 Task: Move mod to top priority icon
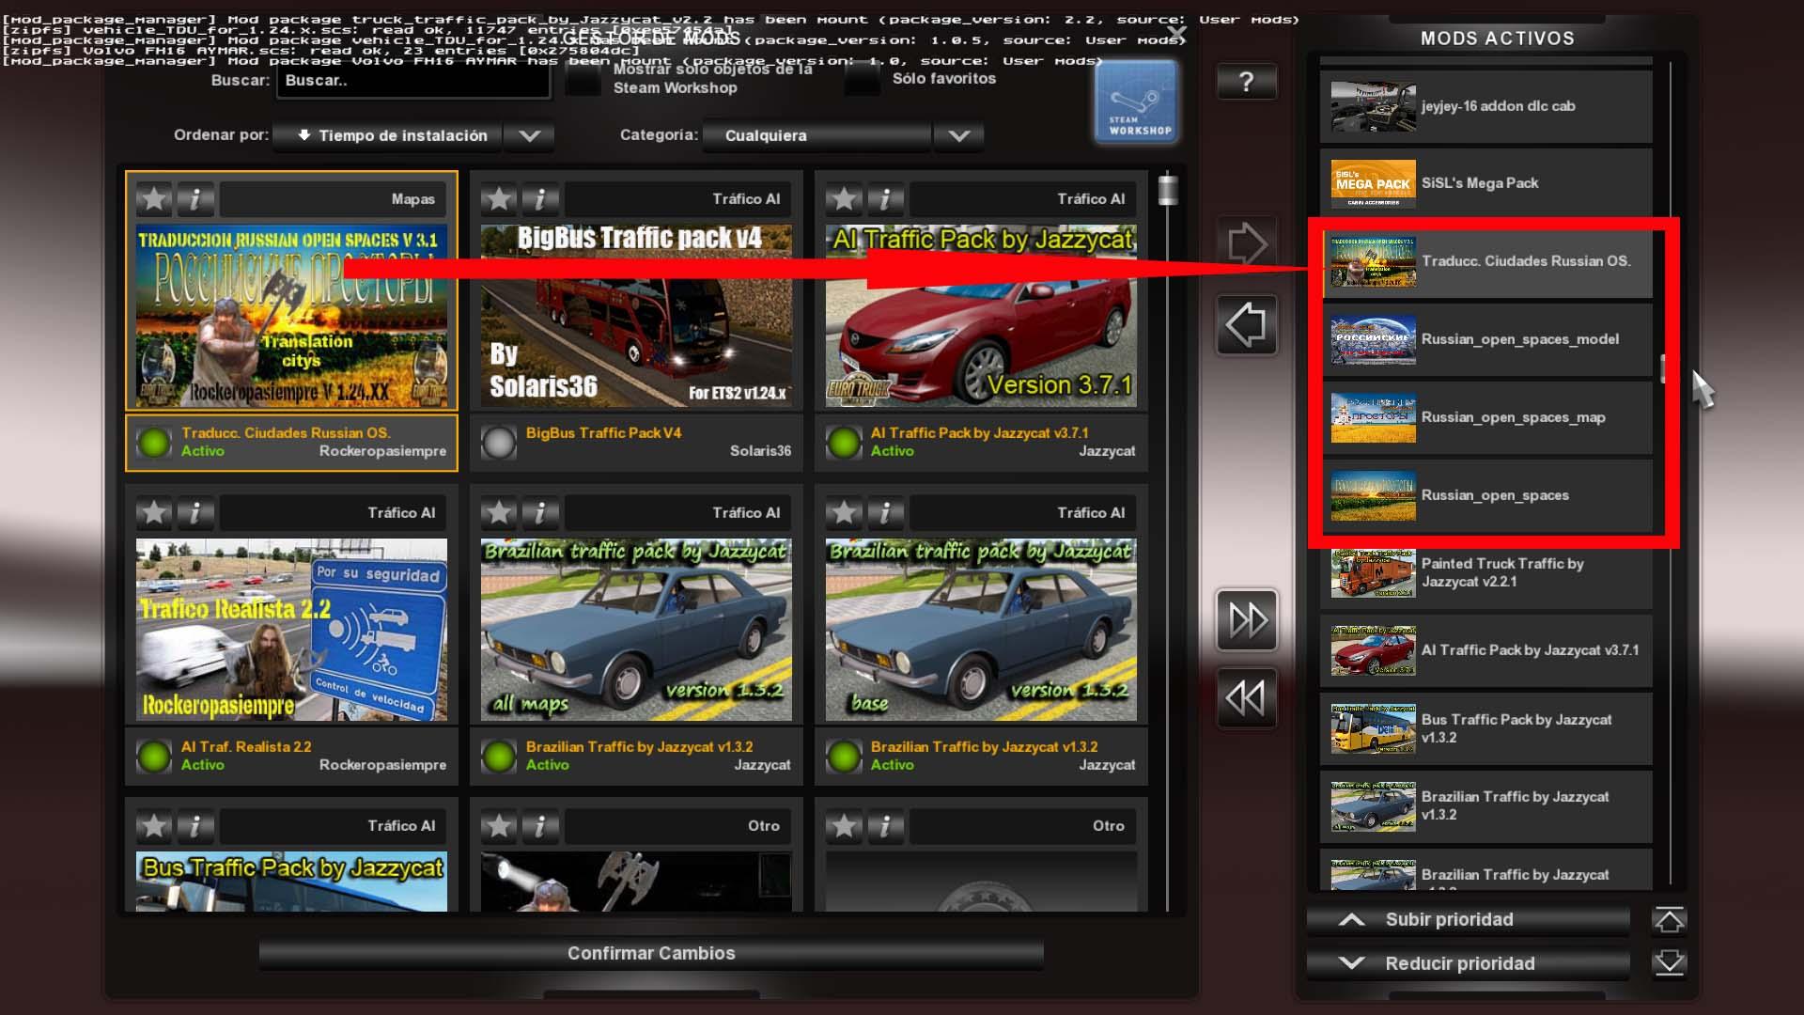(1669, 920)
